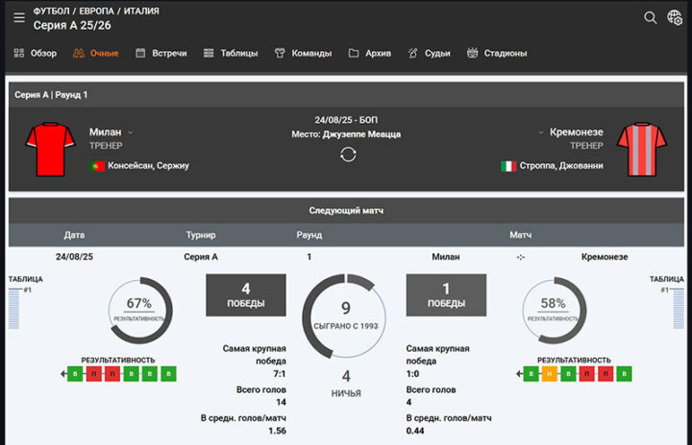Image resolution: width=692 pixels, height=445 pixels.
Task: Click the 4 ПОБЕДЫ box
Action: click(x=246, y=295)
